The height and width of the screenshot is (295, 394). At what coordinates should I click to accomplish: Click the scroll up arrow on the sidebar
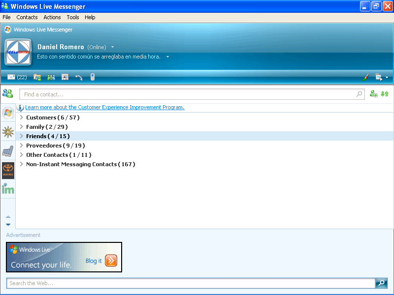[7, 216]
